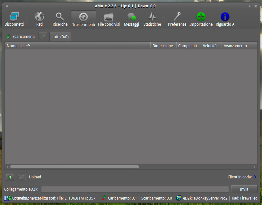Click the horizontal scrollbar thumb

74,167
